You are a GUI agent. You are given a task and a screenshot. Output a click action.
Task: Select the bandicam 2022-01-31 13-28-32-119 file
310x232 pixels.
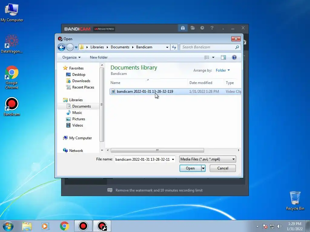click(175, 92)
